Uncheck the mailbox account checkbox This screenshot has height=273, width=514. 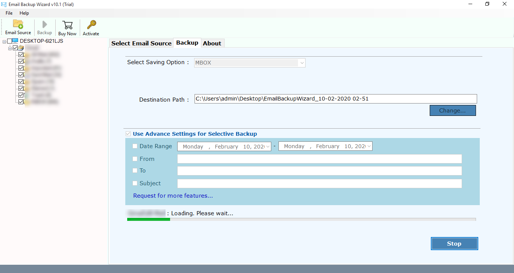pos(15,48)
